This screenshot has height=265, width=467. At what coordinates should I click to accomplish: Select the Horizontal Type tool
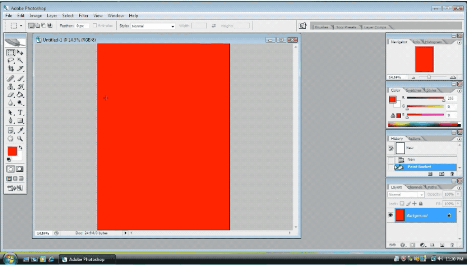tap(20, 113)
